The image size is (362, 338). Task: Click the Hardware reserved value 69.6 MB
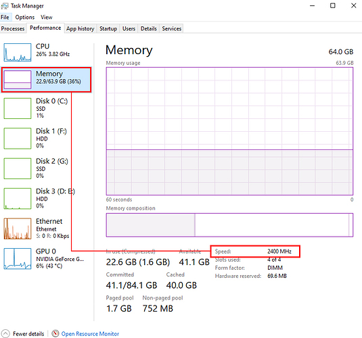(x=277, y=276)
